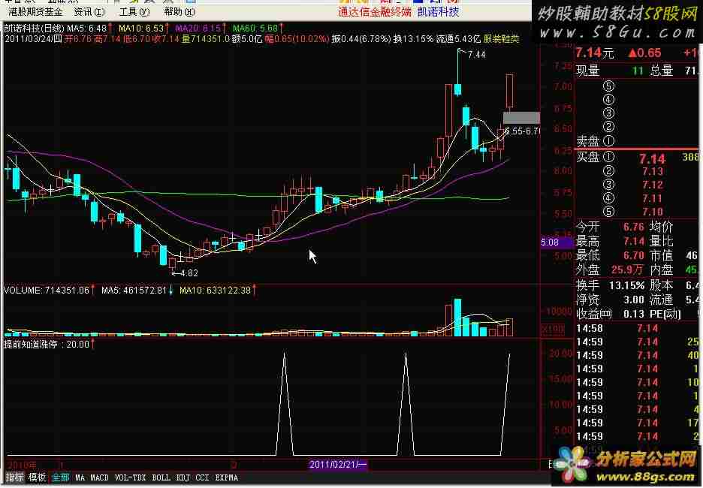703x488 pixels.
Task: Click the VOLUME: 714351.06 label
Action: 47,291
